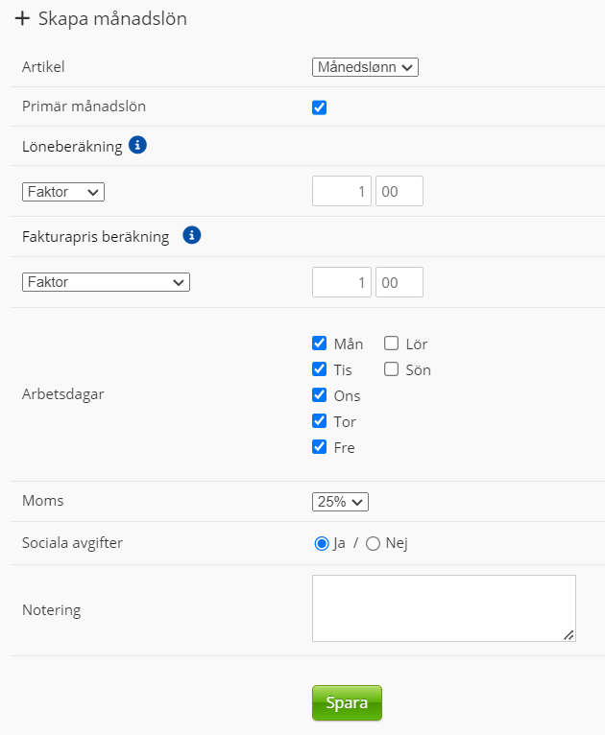Uncheck the Mån workday checkbox
The image size is (605, 735).
(320, 344)
